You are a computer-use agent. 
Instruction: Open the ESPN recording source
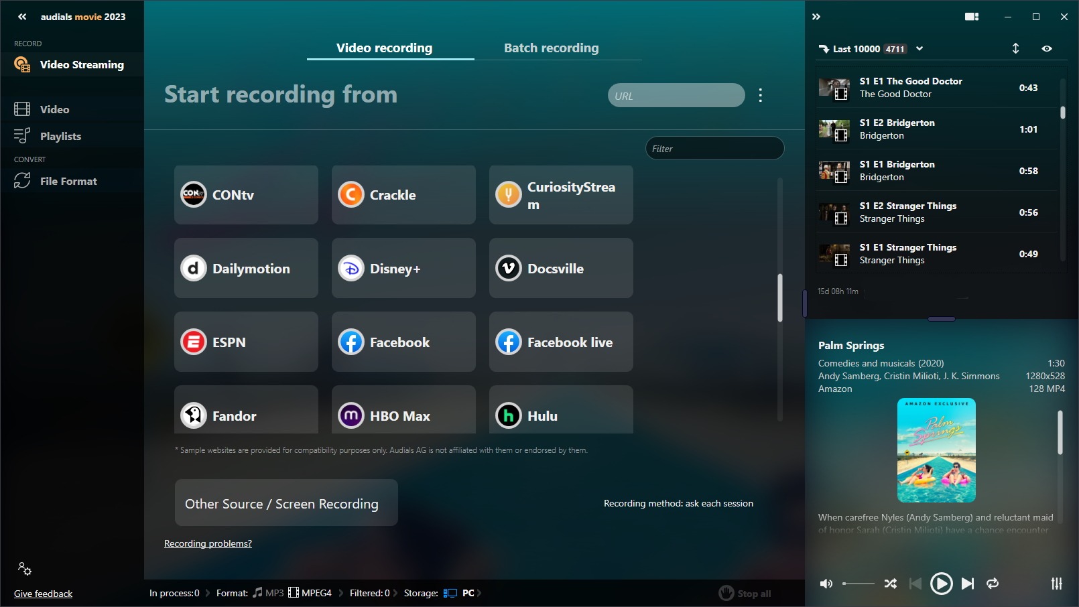[245, 342]
